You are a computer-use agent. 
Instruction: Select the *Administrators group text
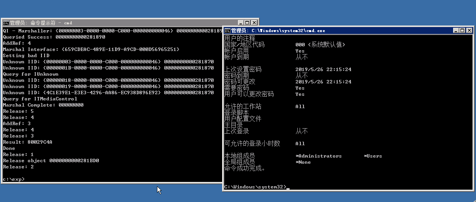[318, 156]
